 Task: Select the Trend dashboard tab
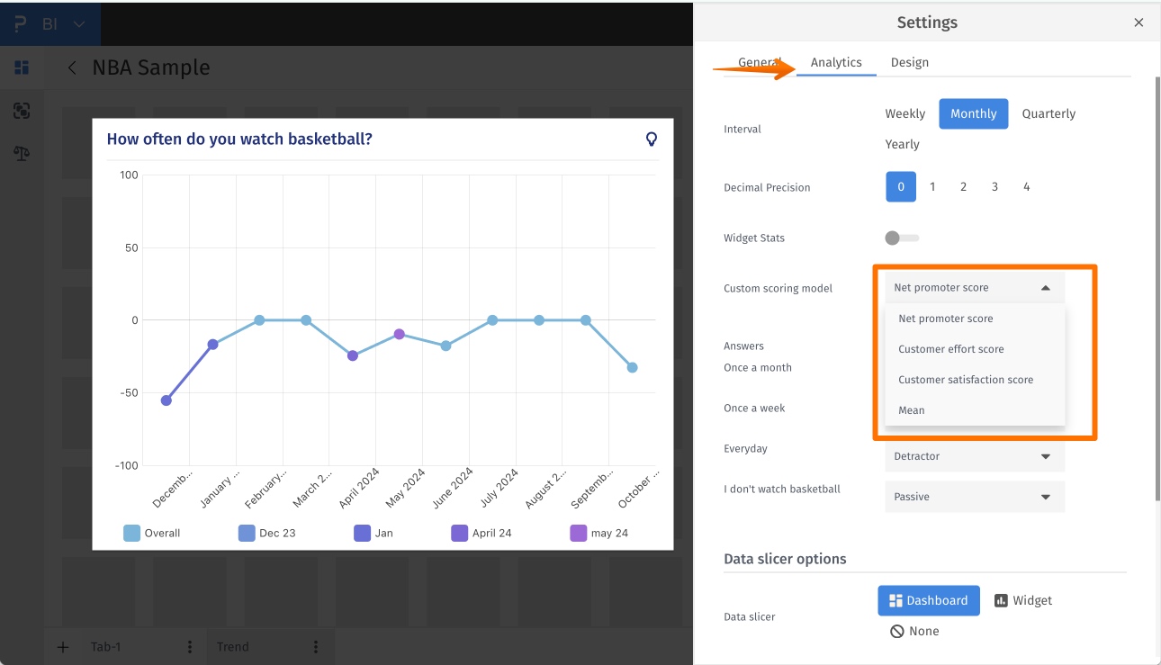[233, 647]
